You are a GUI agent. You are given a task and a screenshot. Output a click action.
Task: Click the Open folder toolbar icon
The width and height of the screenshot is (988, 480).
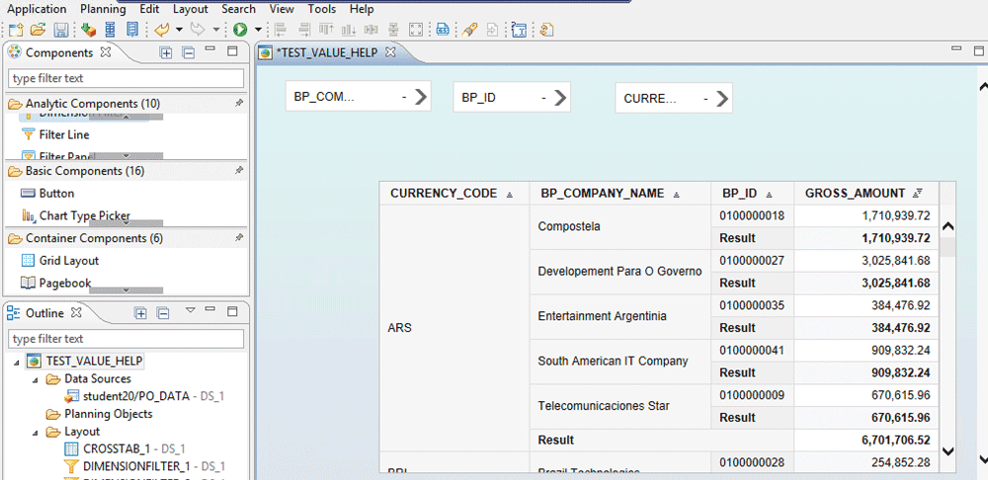point(38,30)
